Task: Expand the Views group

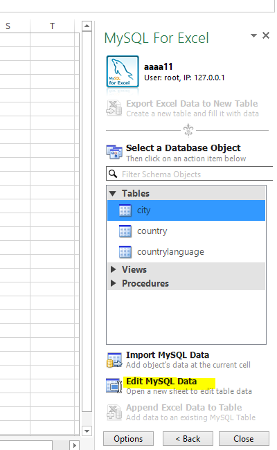Action: tap(114, 269)
